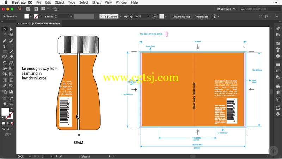282x159 pixels.
Task: Open the Symbols panel club icon
Action: (278, 56)
